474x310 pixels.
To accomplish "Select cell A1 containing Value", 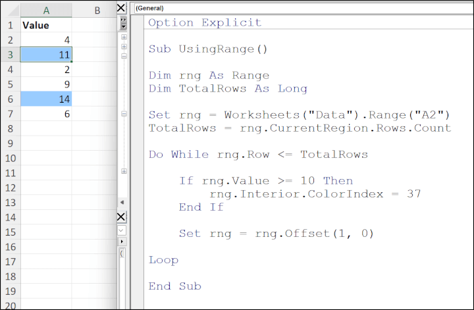I will pyautogui.click(x=46, y=25).
